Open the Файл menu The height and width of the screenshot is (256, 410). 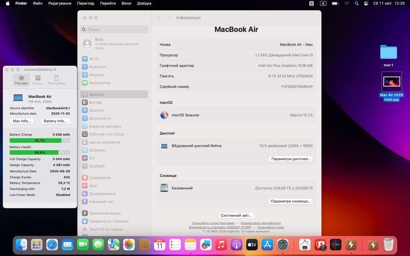tap(38, 3)
